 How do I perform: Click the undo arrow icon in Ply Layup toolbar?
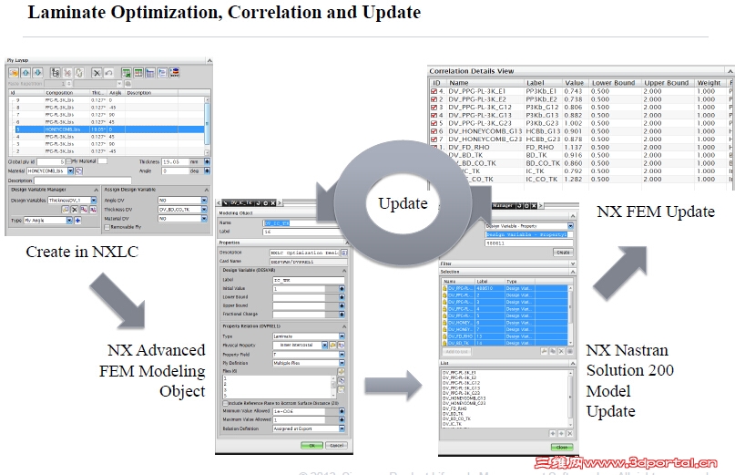[108, 73]
